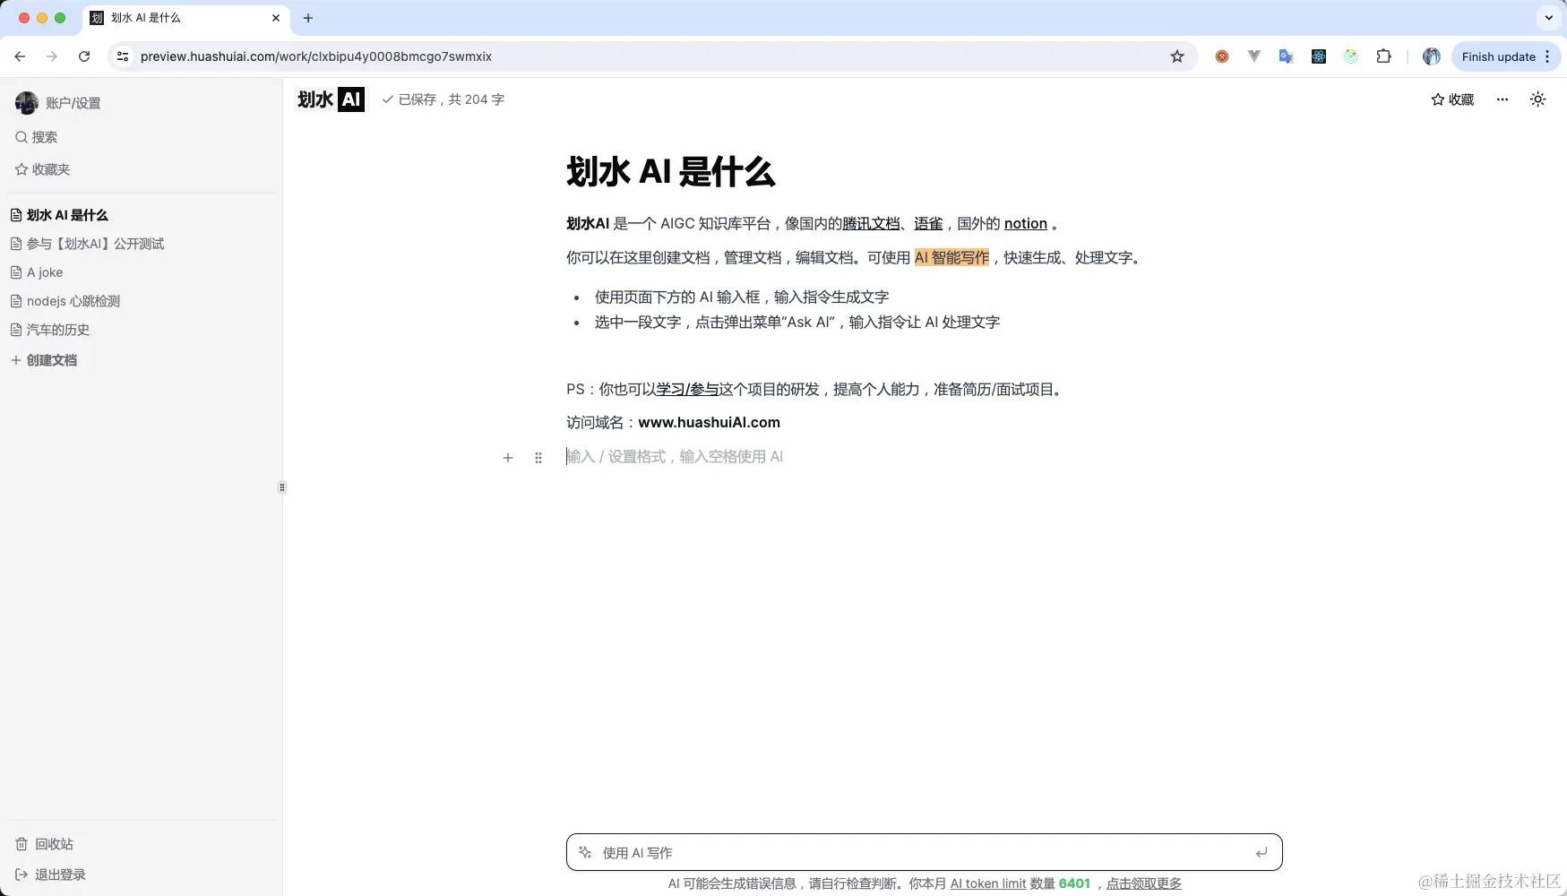Click the Finish update button
The image size is (1567, 896).
coord(1506,56)
